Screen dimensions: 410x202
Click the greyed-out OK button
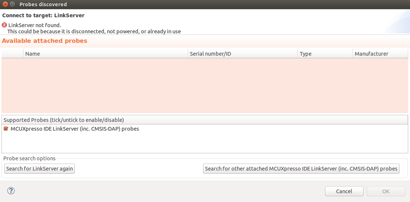click(386, 191)
